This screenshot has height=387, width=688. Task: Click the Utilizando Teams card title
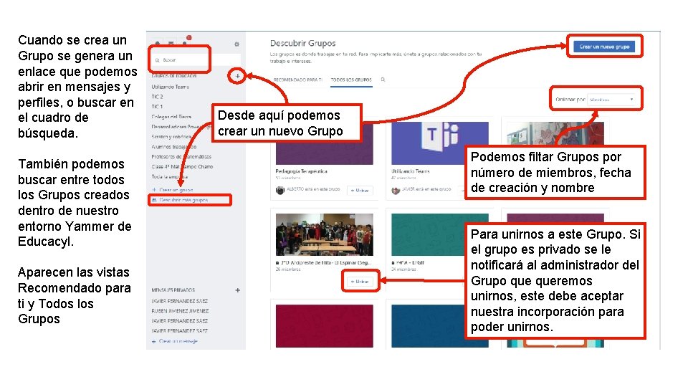(x=410, y=171)
